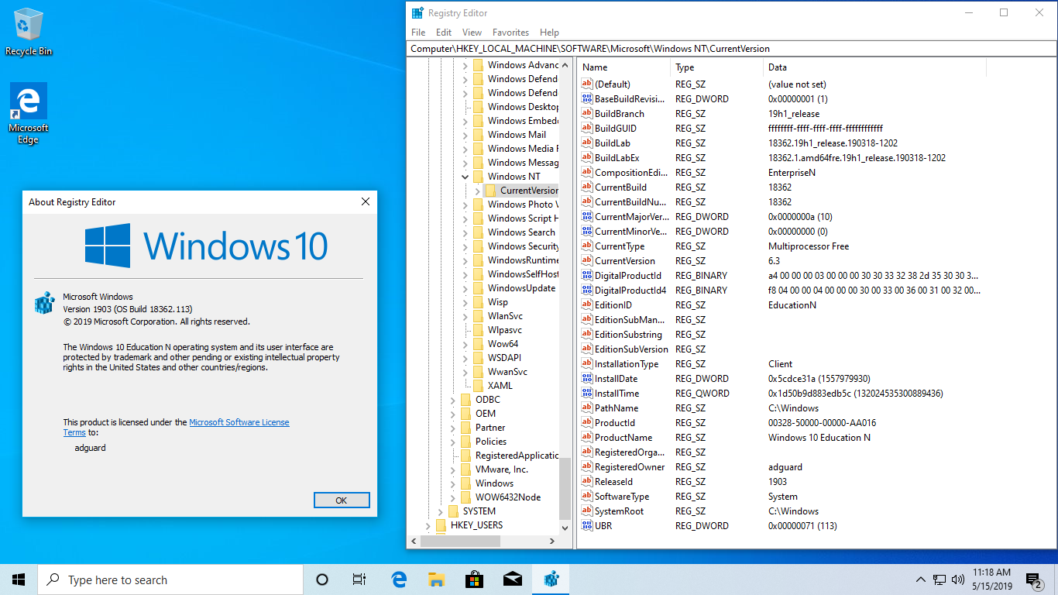Viewport: 1058px width, 595px height.
Task: Open Task View on the taskbar
Action: (x=359, y=580)
